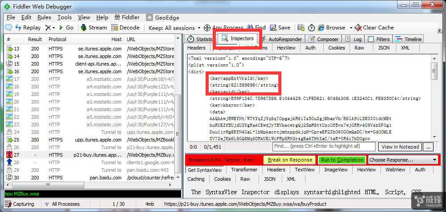Click the timer stopwatch icon
Viewport: 446px width, 212px height.
pyautogui.click(x=312, y=28)
